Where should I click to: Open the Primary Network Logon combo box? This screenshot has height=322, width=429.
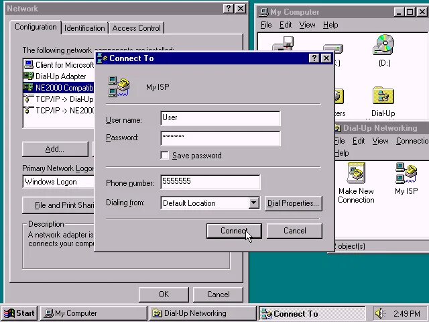pos(58,182)
